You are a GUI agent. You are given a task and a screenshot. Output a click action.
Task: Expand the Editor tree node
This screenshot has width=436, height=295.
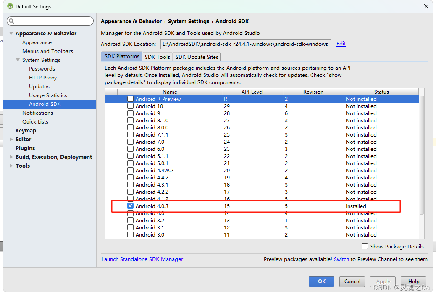click(11, 139)
